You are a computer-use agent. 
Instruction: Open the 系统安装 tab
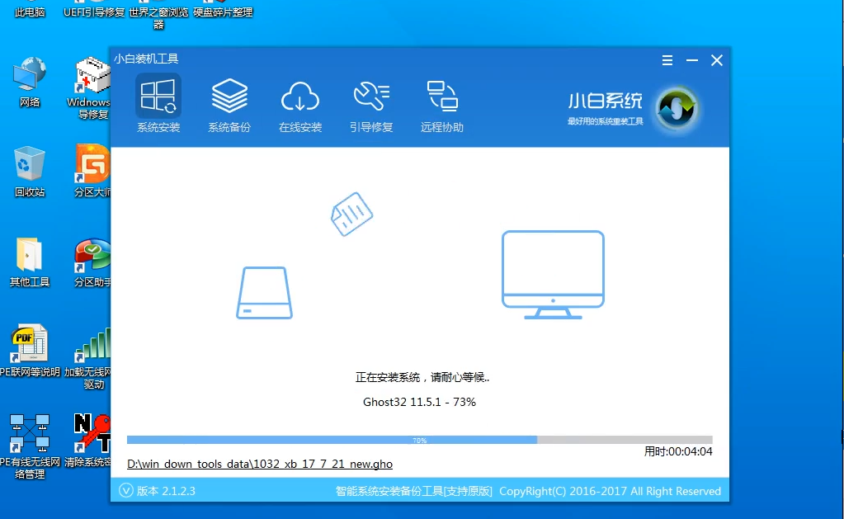coord(158,103)
